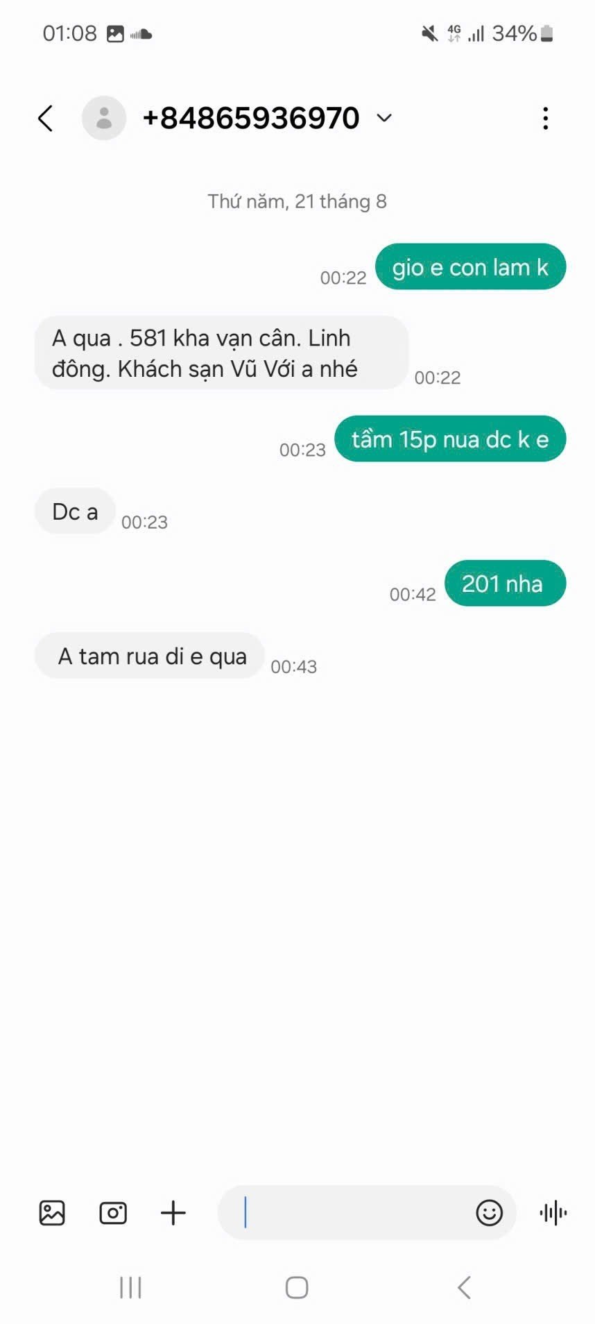Start the voice recording waveform icon
The width and height of the screenshot is (595, 1324).
tap(553, 1212)
